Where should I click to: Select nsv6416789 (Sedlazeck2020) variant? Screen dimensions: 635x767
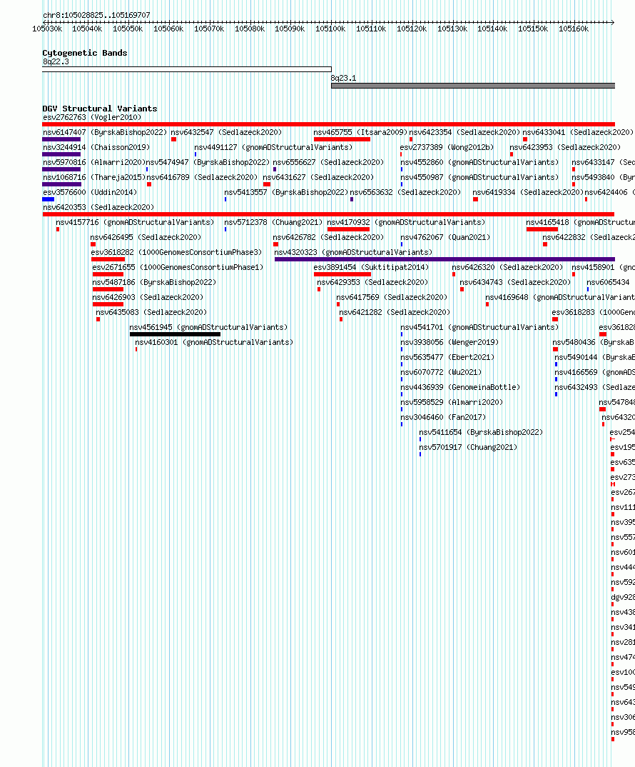coord(202,178)
